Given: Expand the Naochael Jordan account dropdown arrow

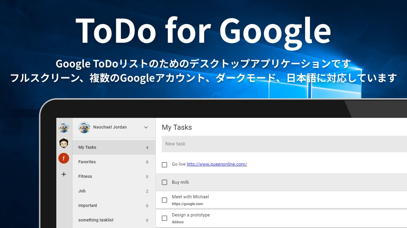Looking at the screenshot, I should pos(146,127).
